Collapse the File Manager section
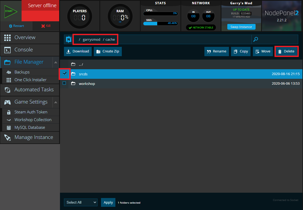The image size is (303, 210). coord(55,62)
